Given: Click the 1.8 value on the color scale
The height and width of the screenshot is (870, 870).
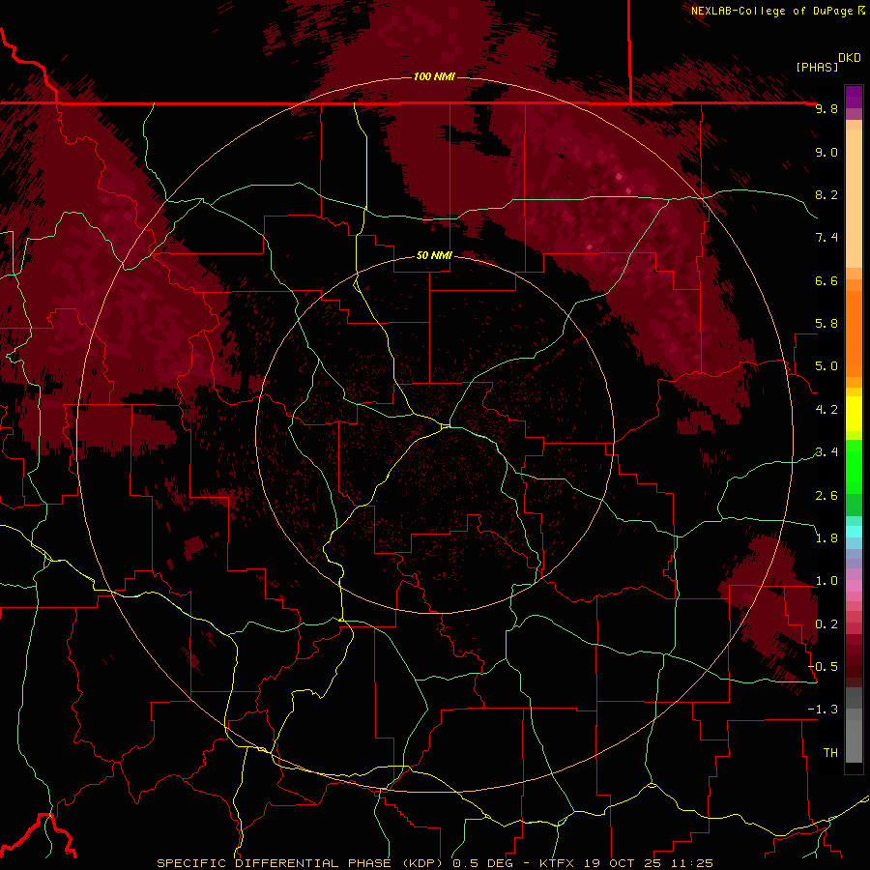Looking at the screenshot, I should coord(826,538).
